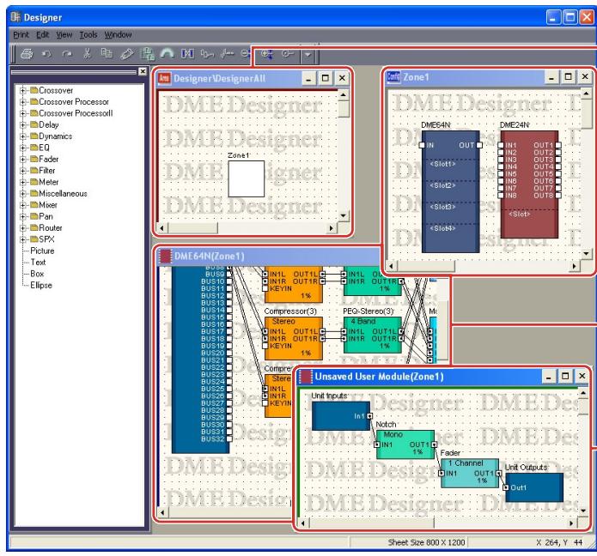Image resolution: width=597 pixels, height=556 pixels.
Task: Select the PEQ-Stereo(3) 4 Band block
Action: click(x=372, y=335)
